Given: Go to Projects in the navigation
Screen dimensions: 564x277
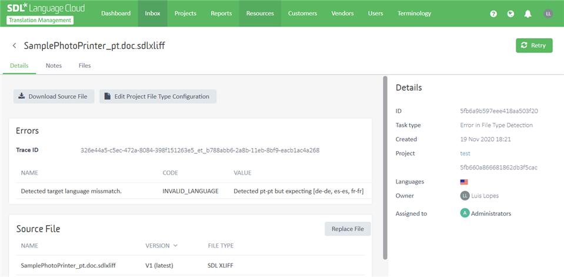Looking at the screenshot, I should tap(185, 14).
